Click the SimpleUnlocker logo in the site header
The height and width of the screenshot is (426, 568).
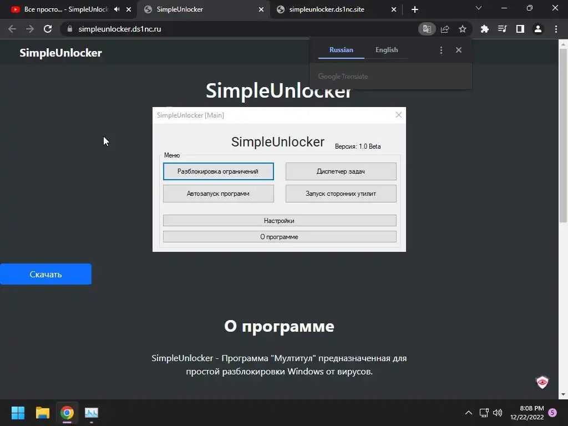(60, 53)
